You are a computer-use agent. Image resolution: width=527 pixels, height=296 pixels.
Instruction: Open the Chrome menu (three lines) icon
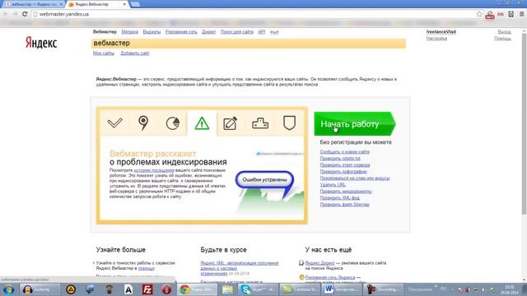[521, 14]
